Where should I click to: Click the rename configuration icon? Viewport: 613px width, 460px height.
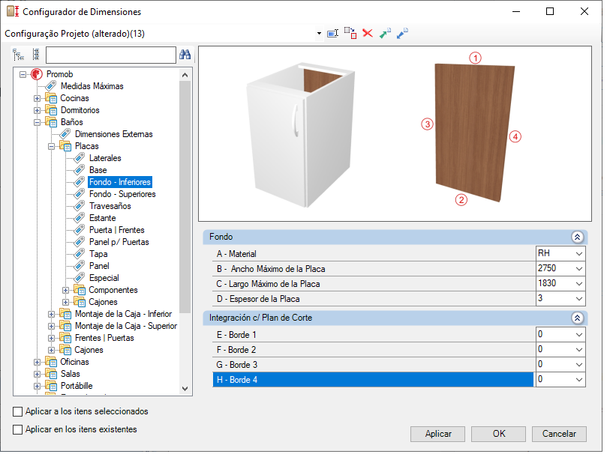pos(332,34)
